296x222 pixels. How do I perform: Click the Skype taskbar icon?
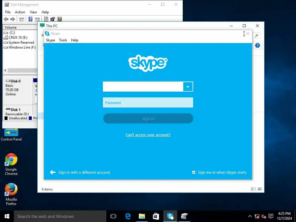click(x=170, y=216)
